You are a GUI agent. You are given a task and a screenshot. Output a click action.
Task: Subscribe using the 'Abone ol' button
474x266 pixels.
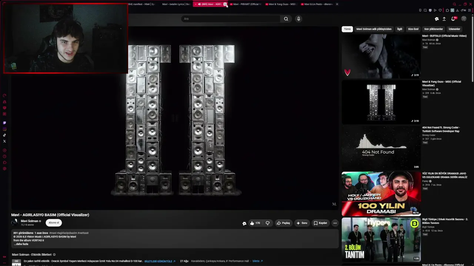tap(54, 223)
